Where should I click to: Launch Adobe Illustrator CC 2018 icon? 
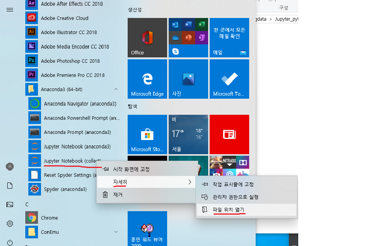click(x=31, y=32)
